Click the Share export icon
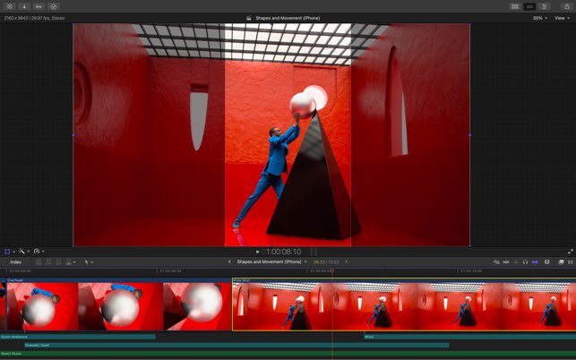This screenshot has width=576, height=360. (566, 6)
